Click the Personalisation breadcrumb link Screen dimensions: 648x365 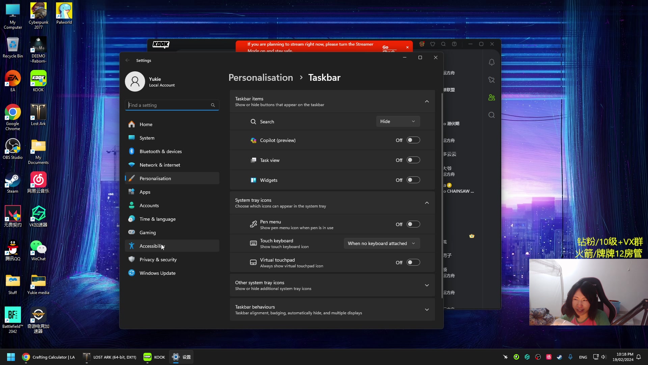coord(261,78)
